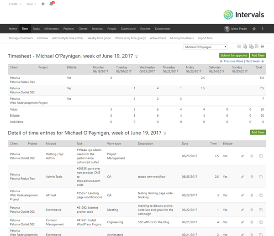The width and height of the screenshot is (274, 236).
Task: Open the settings gear icon
Action: point(254,29)
